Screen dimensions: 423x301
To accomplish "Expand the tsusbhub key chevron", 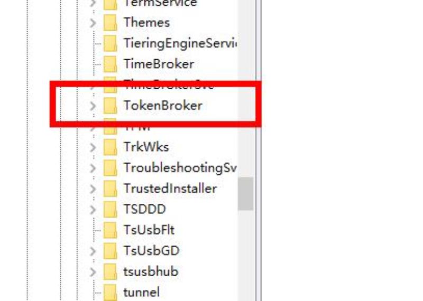I will [x=93, y=272].
